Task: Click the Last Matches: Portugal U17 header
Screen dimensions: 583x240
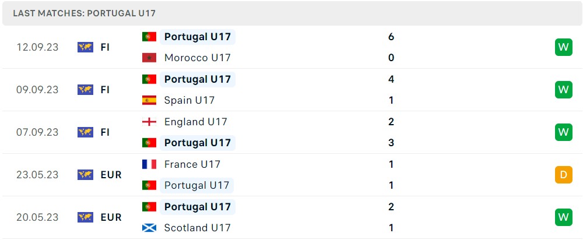Action: [84, 13]
